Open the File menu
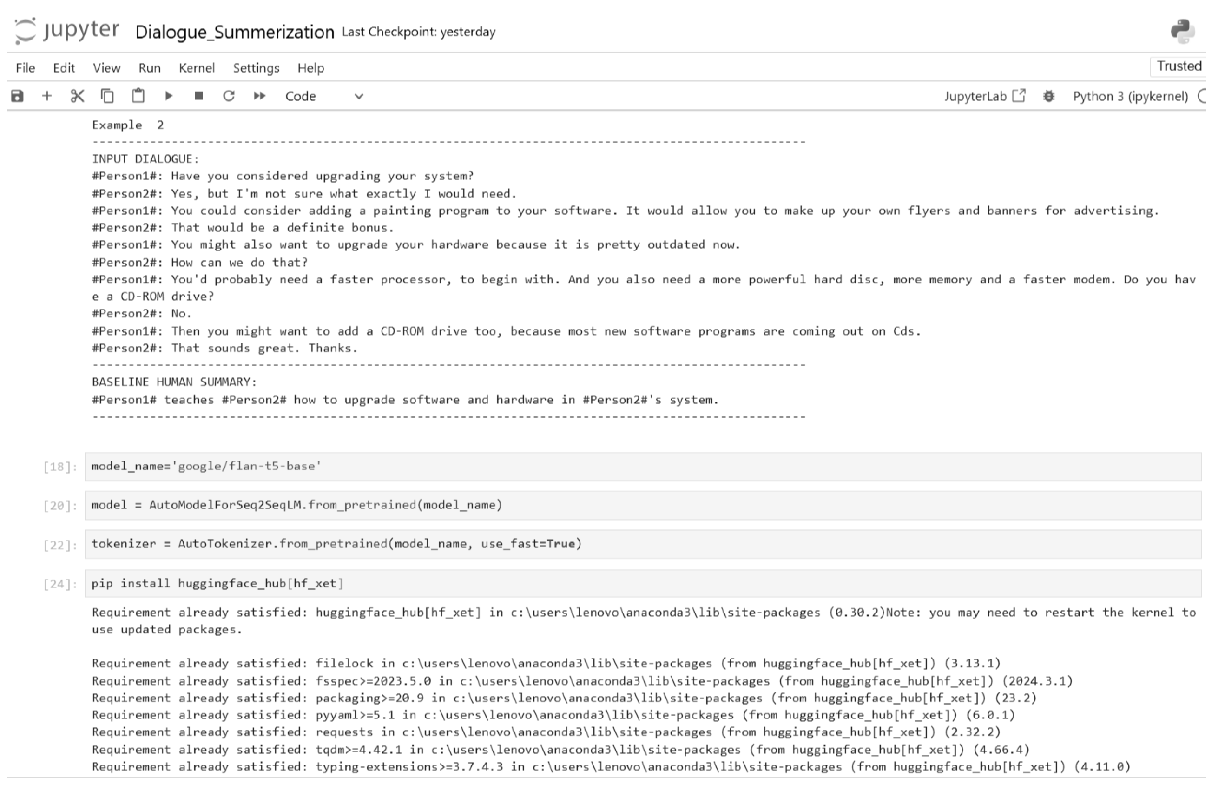Viewport: 1225px width, 791px height. [25, 68]
